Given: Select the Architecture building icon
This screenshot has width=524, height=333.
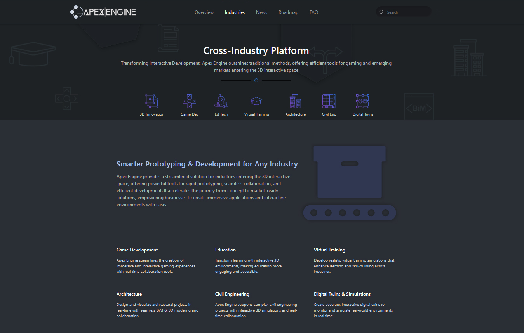Looking at the screenshot, I should coord(295,101).
